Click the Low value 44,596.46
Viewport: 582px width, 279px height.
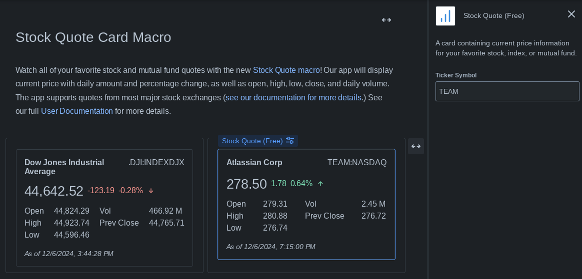click(x=71, y=235)
